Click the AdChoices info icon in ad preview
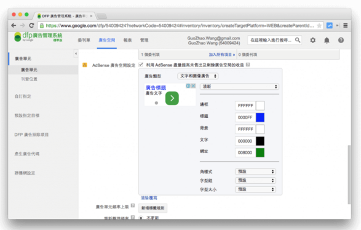This screenshot has width=361, height=230. tap(188, 86)
